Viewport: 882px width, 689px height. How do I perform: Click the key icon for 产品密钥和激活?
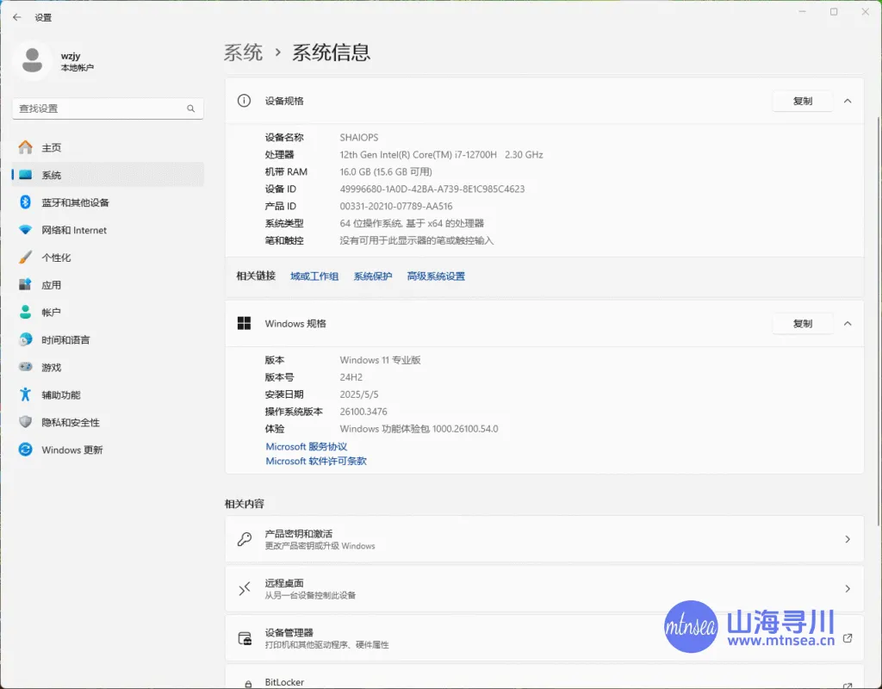(244, 539)
